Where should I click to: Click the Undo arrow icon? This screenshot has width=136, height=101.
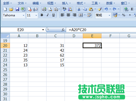coord(106,9)
